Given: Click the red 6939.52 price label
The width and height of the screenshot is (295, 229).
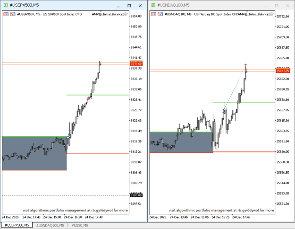Looking at the screenshot, I should 136,64.
